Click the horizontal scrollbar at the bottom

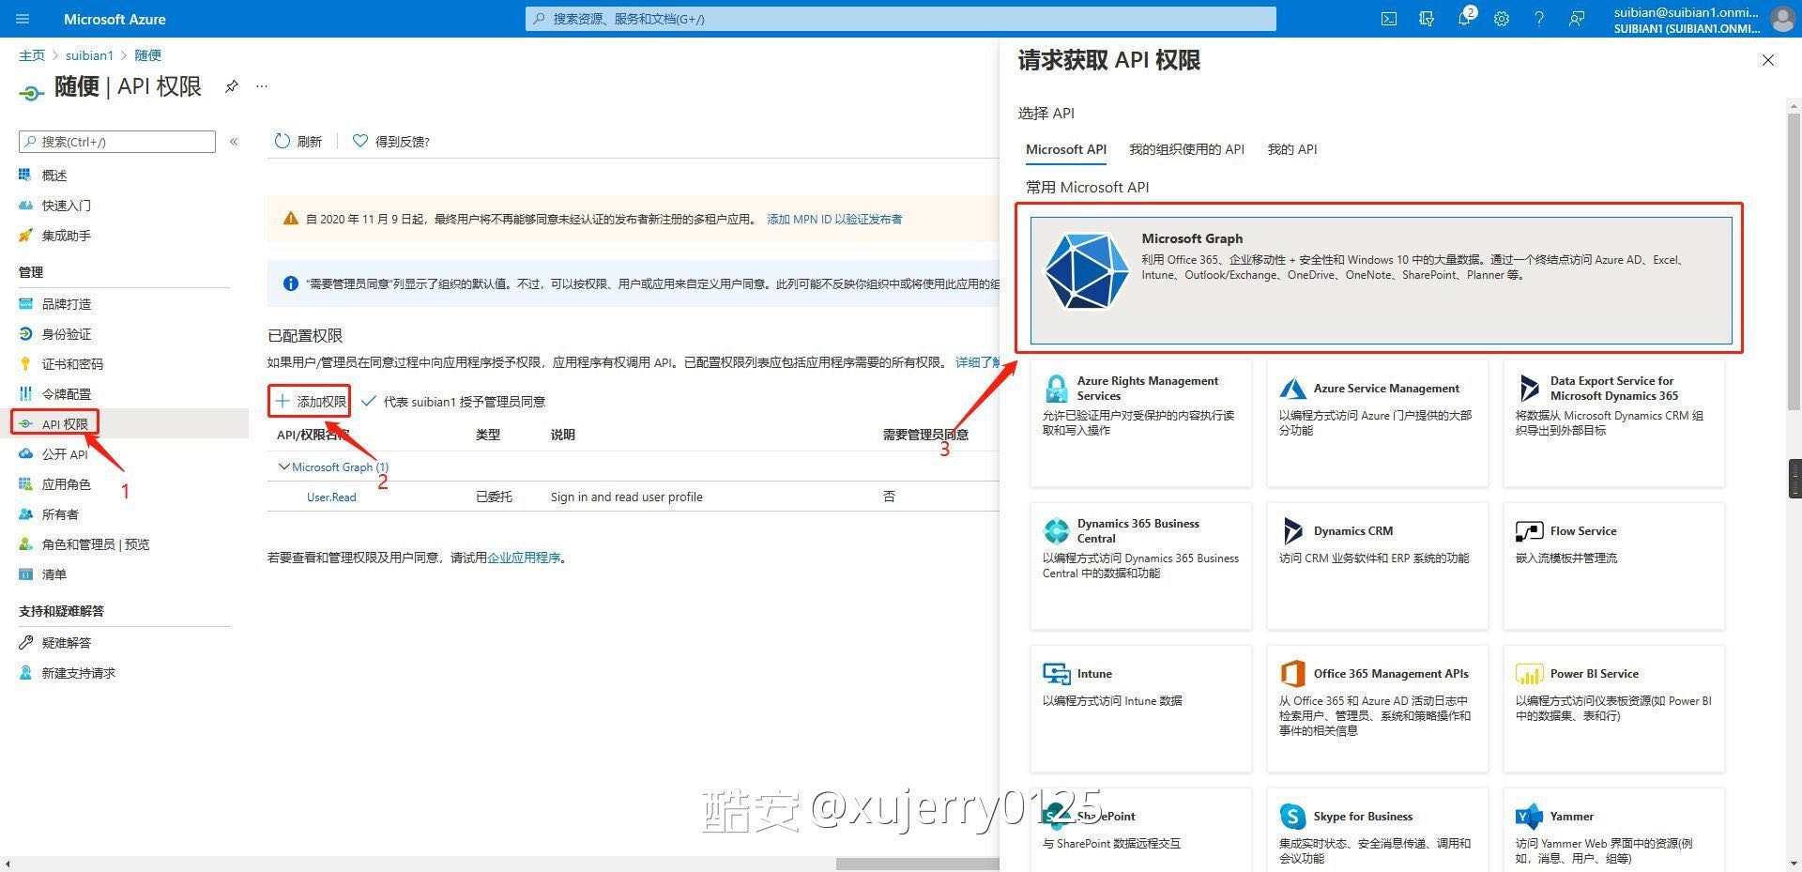915,864
